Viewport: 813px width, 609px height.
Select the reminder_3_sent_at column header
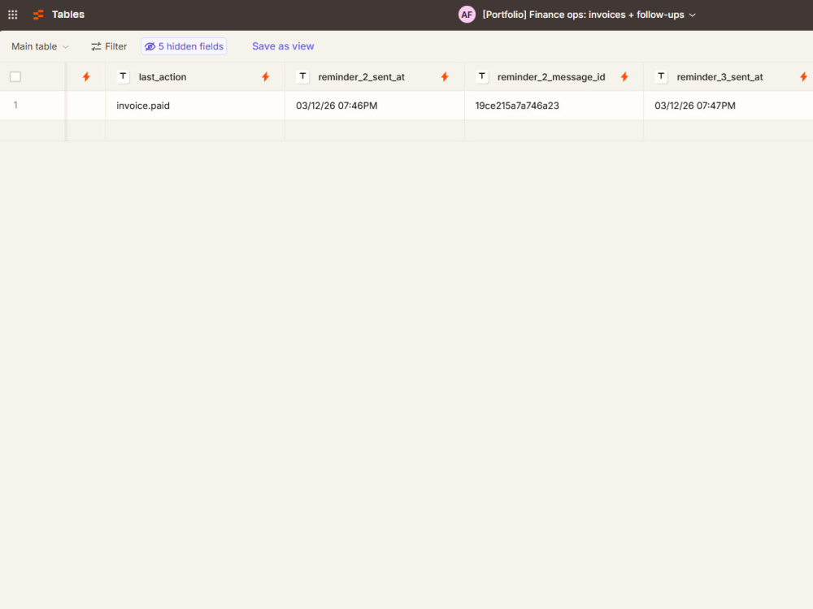click(728, 76)
